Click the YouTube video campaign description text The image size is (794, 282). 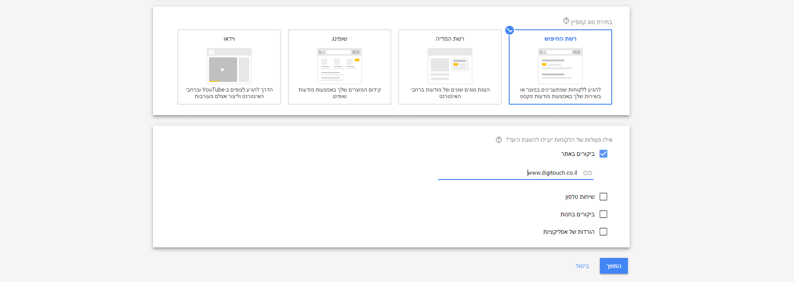tap(229, 93)
